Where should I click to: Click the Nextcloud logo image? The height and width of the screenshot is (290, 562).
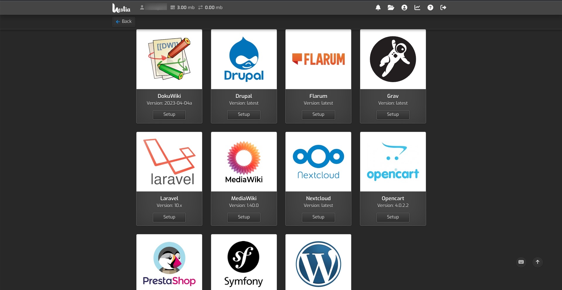pyautogui.click(x=318, y=162)
